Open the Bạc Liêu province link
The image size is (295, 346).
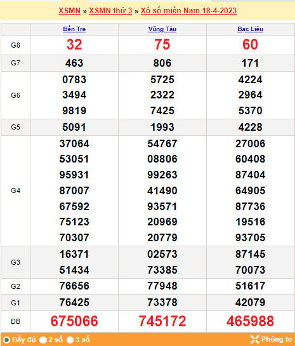250,29
